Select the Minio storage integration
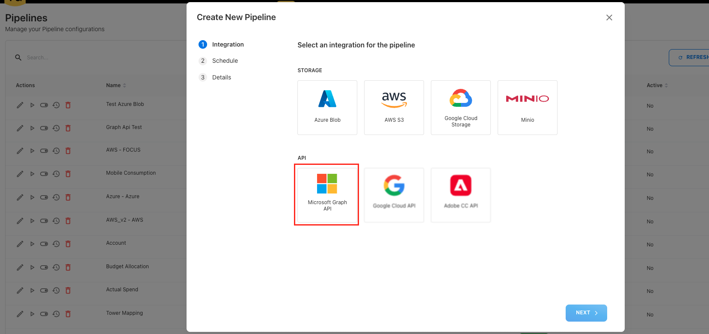This screenshot has height=334, width=709. coord(527,108)
